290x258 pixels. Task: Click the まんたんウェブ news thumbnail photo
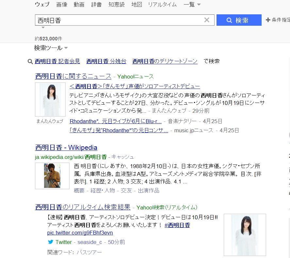(50, 99)
